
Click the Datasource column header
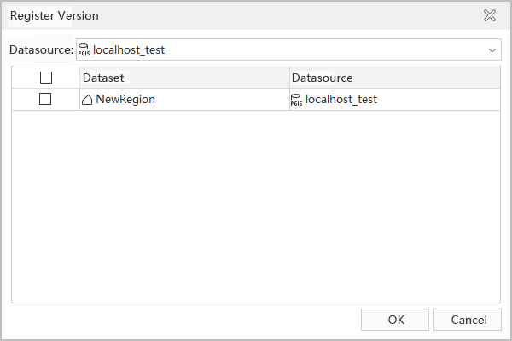tap(394, 78)
